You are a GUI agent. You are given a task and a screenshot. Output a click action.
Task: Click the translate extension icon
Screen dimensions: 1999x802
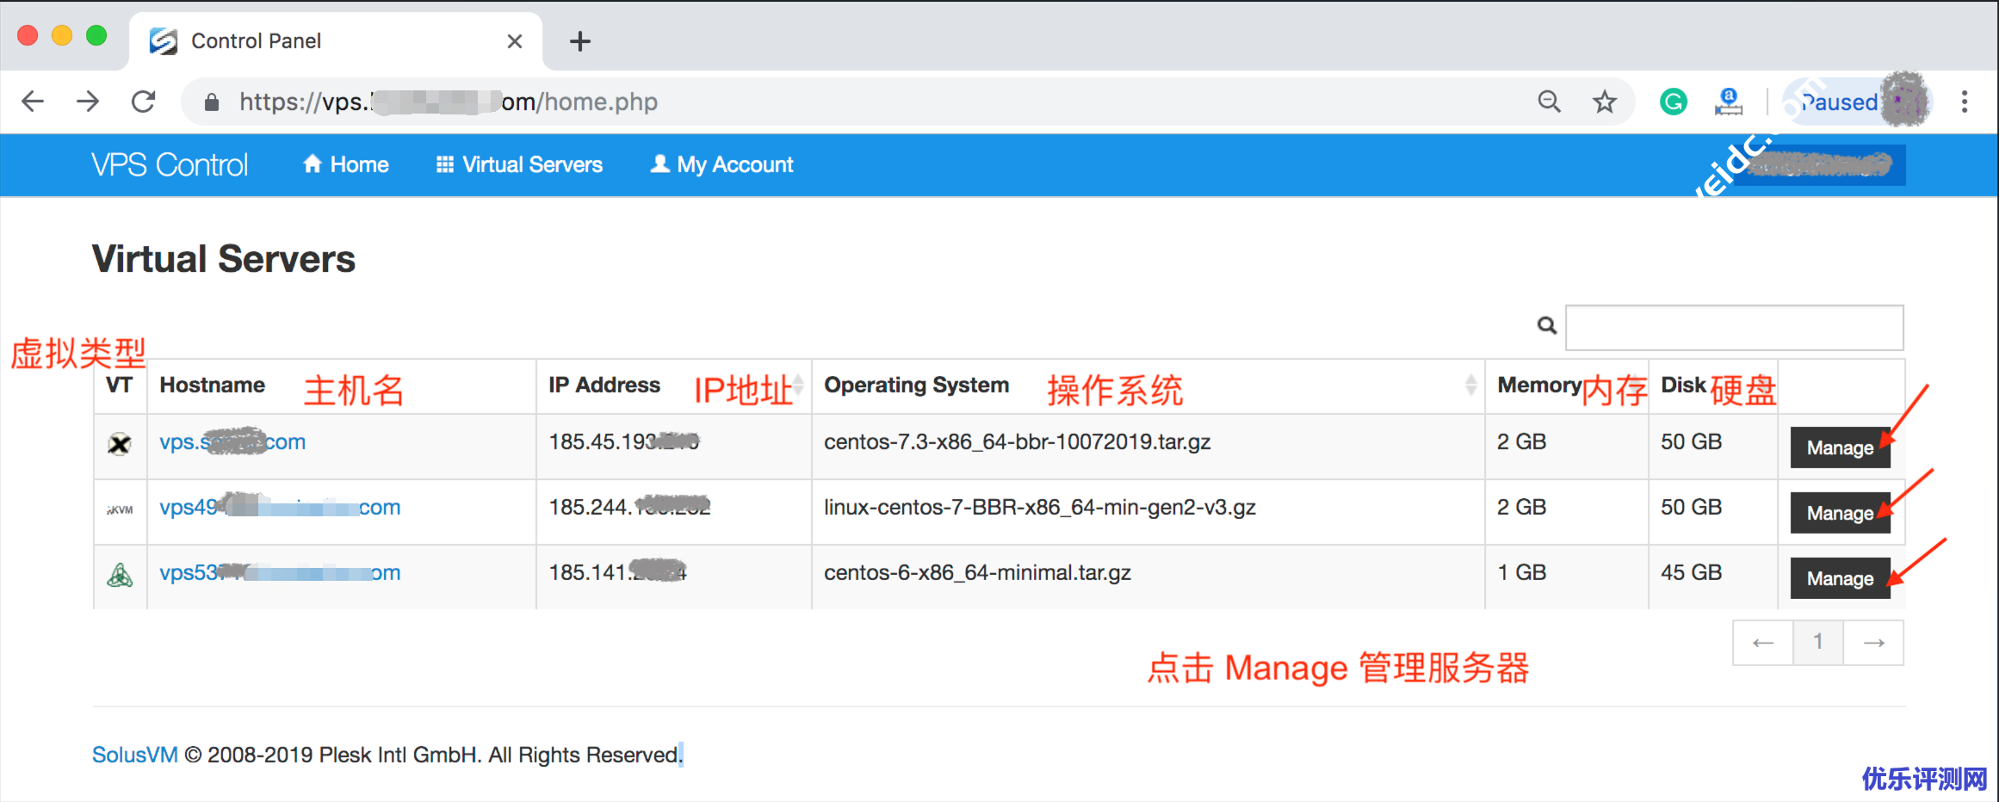(x=1728, y=102)
